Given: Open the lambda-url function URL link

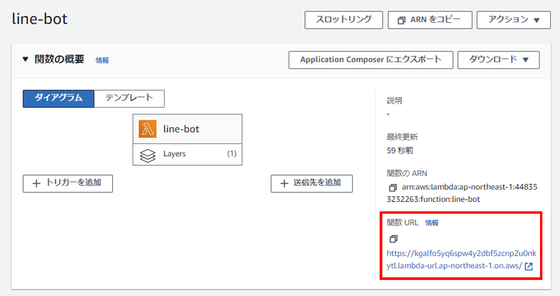Looking at the screenshot, I should (x=461, y=260).
